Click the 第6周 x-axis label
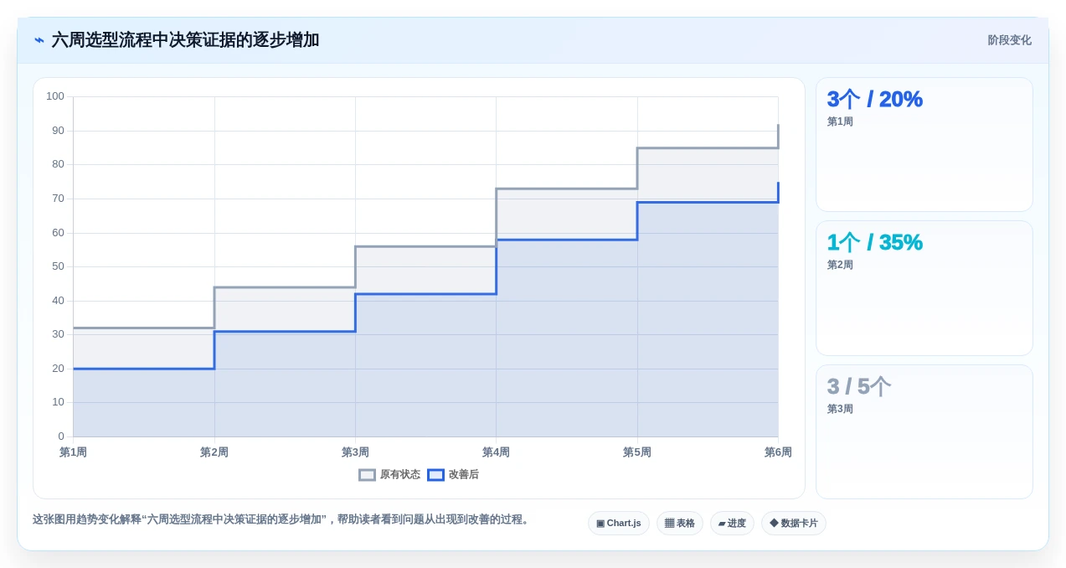Screen dimensions: 1066x568 click(778, 452)
